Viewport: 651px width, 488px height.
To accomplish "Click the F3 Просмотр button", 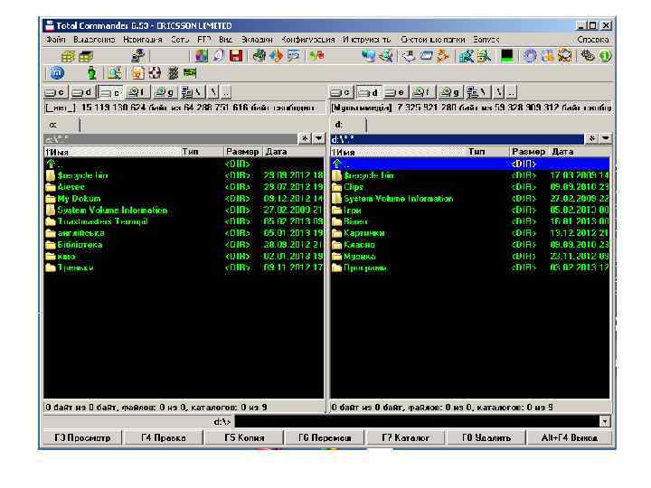I will pos(82,437).
